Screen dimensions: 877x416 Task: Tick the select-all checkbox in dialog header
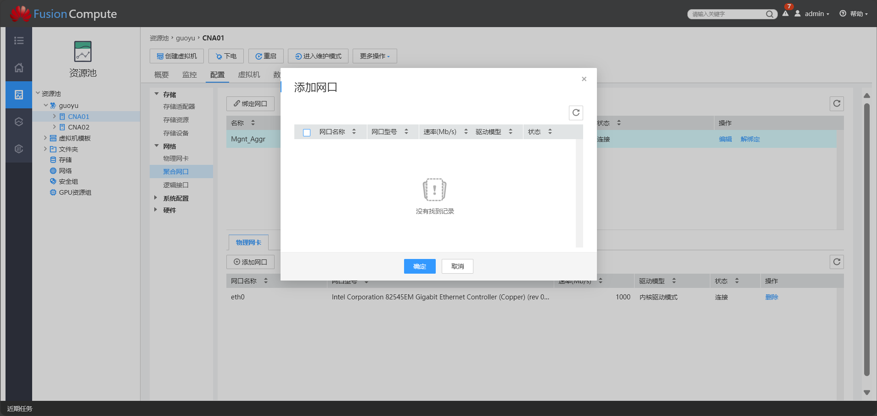[307, 133]
